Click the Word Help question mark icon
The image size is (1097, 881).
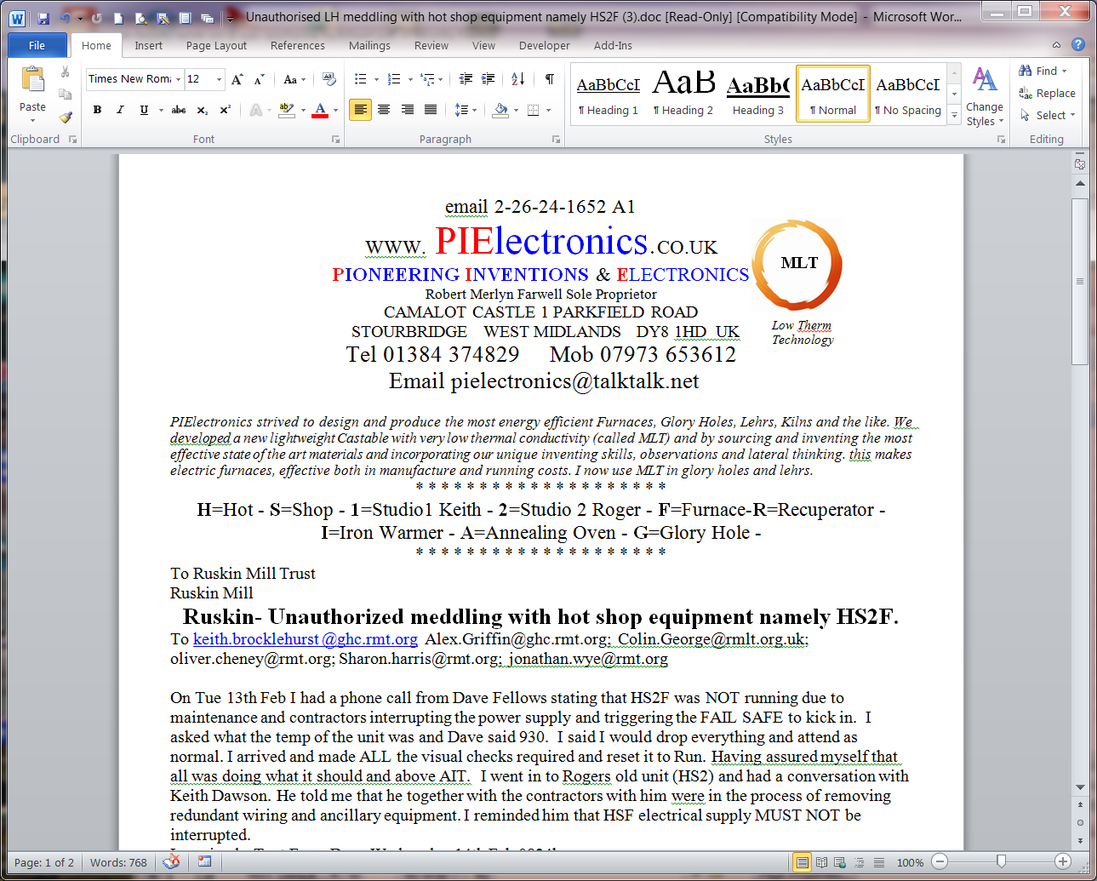pyautogui.click(x=1078, y=44)
